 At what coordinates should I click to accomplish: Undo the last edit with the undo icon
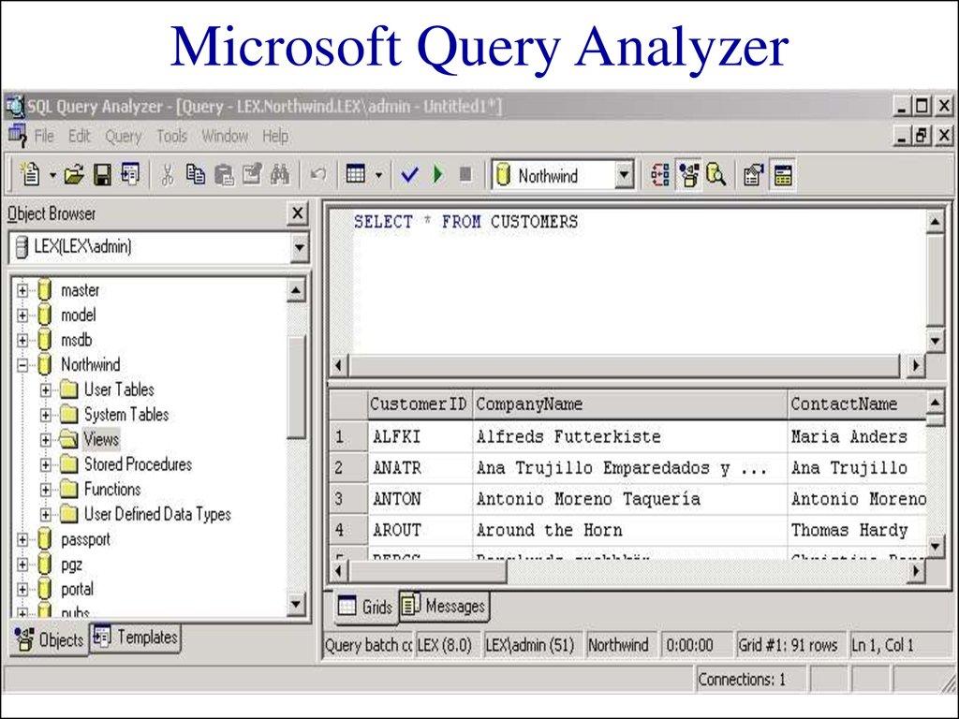click(318, 174)
